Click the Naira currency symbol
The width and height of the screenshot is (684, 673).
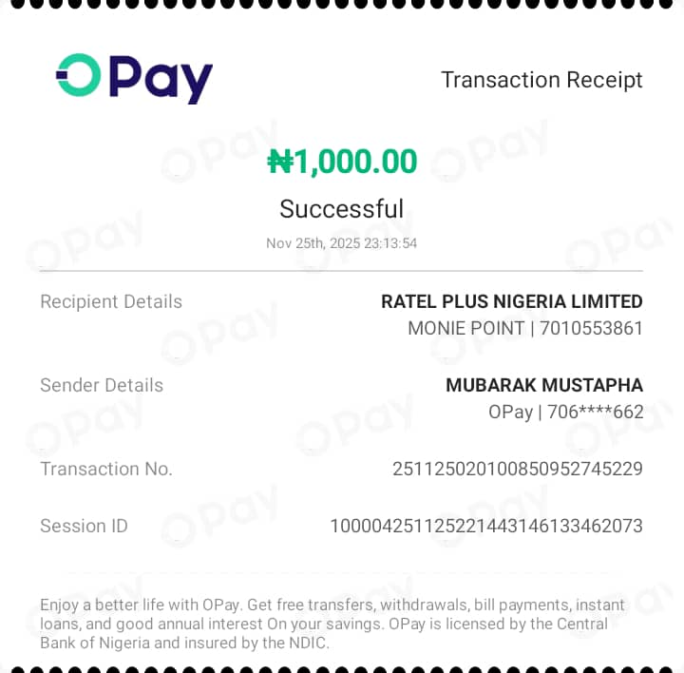[280, 162]
